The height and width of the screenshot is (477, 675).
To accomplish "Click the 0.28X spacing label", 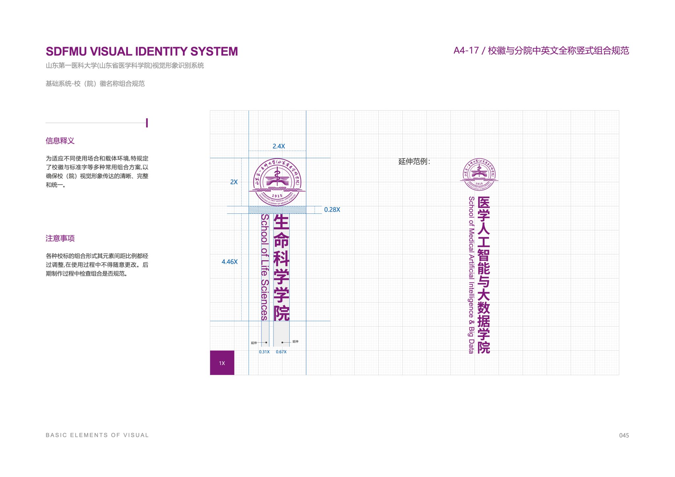I will (x=332, y=210).
